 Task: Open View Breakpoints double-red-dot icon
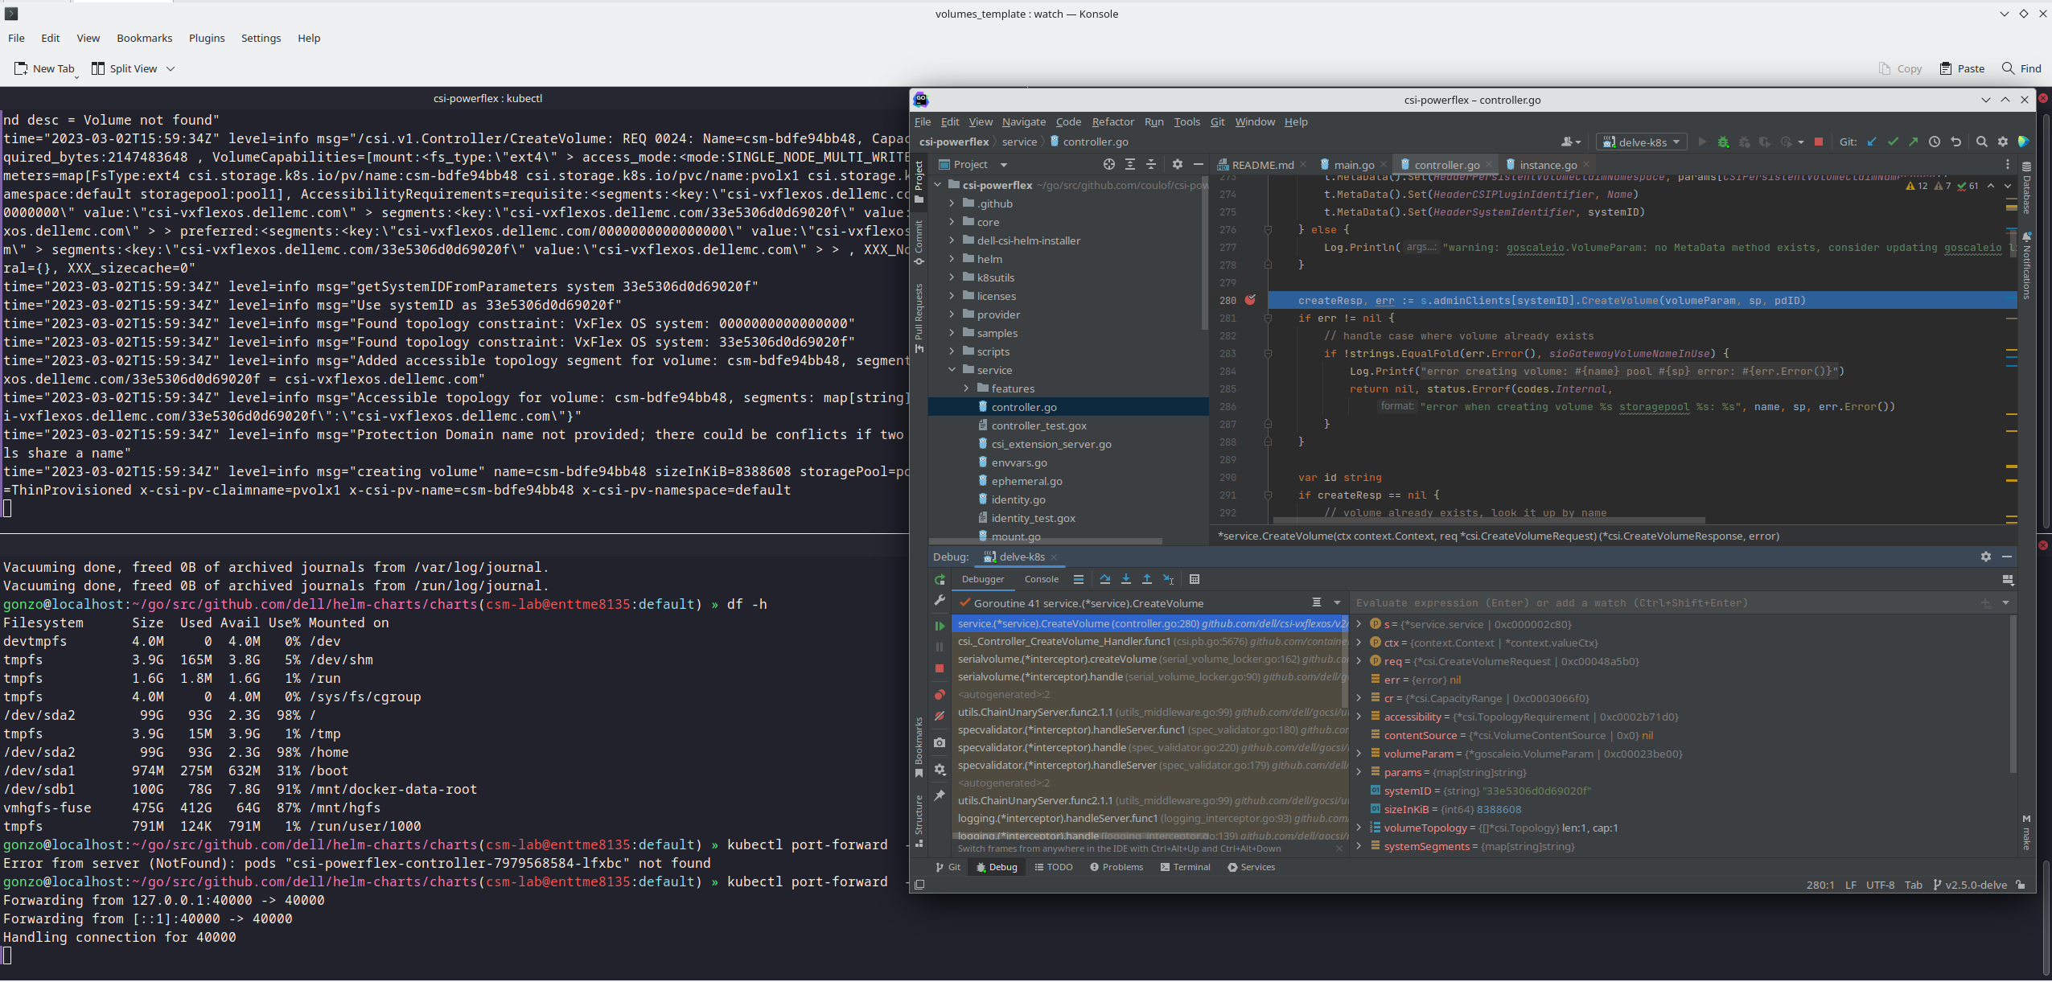click(939, 695)
